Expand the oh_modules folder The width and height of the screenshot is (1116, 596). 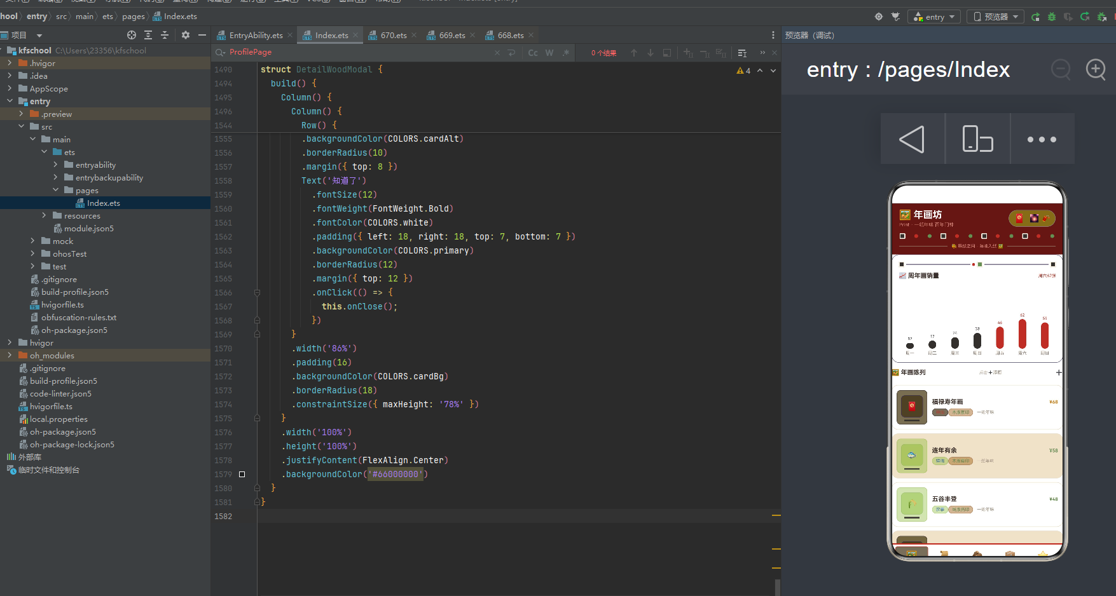10,355
